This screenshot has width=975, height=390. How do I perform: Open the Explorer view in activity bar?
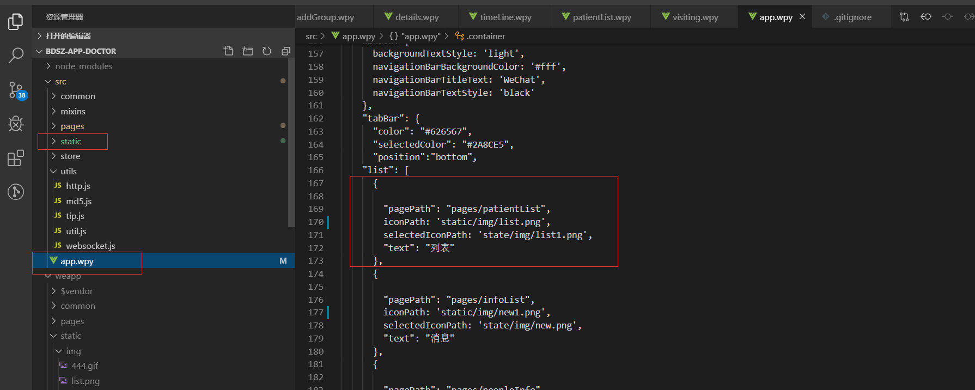[16, 22]
